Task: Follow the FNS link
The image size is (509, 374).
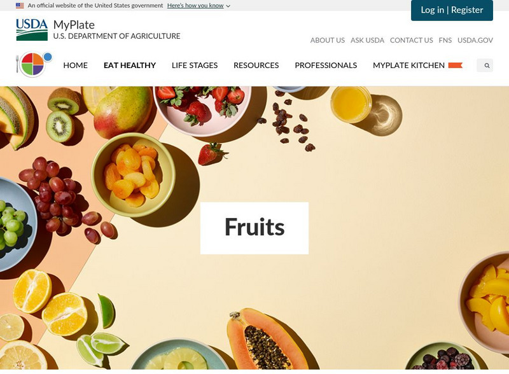Action: click(445, 40)
